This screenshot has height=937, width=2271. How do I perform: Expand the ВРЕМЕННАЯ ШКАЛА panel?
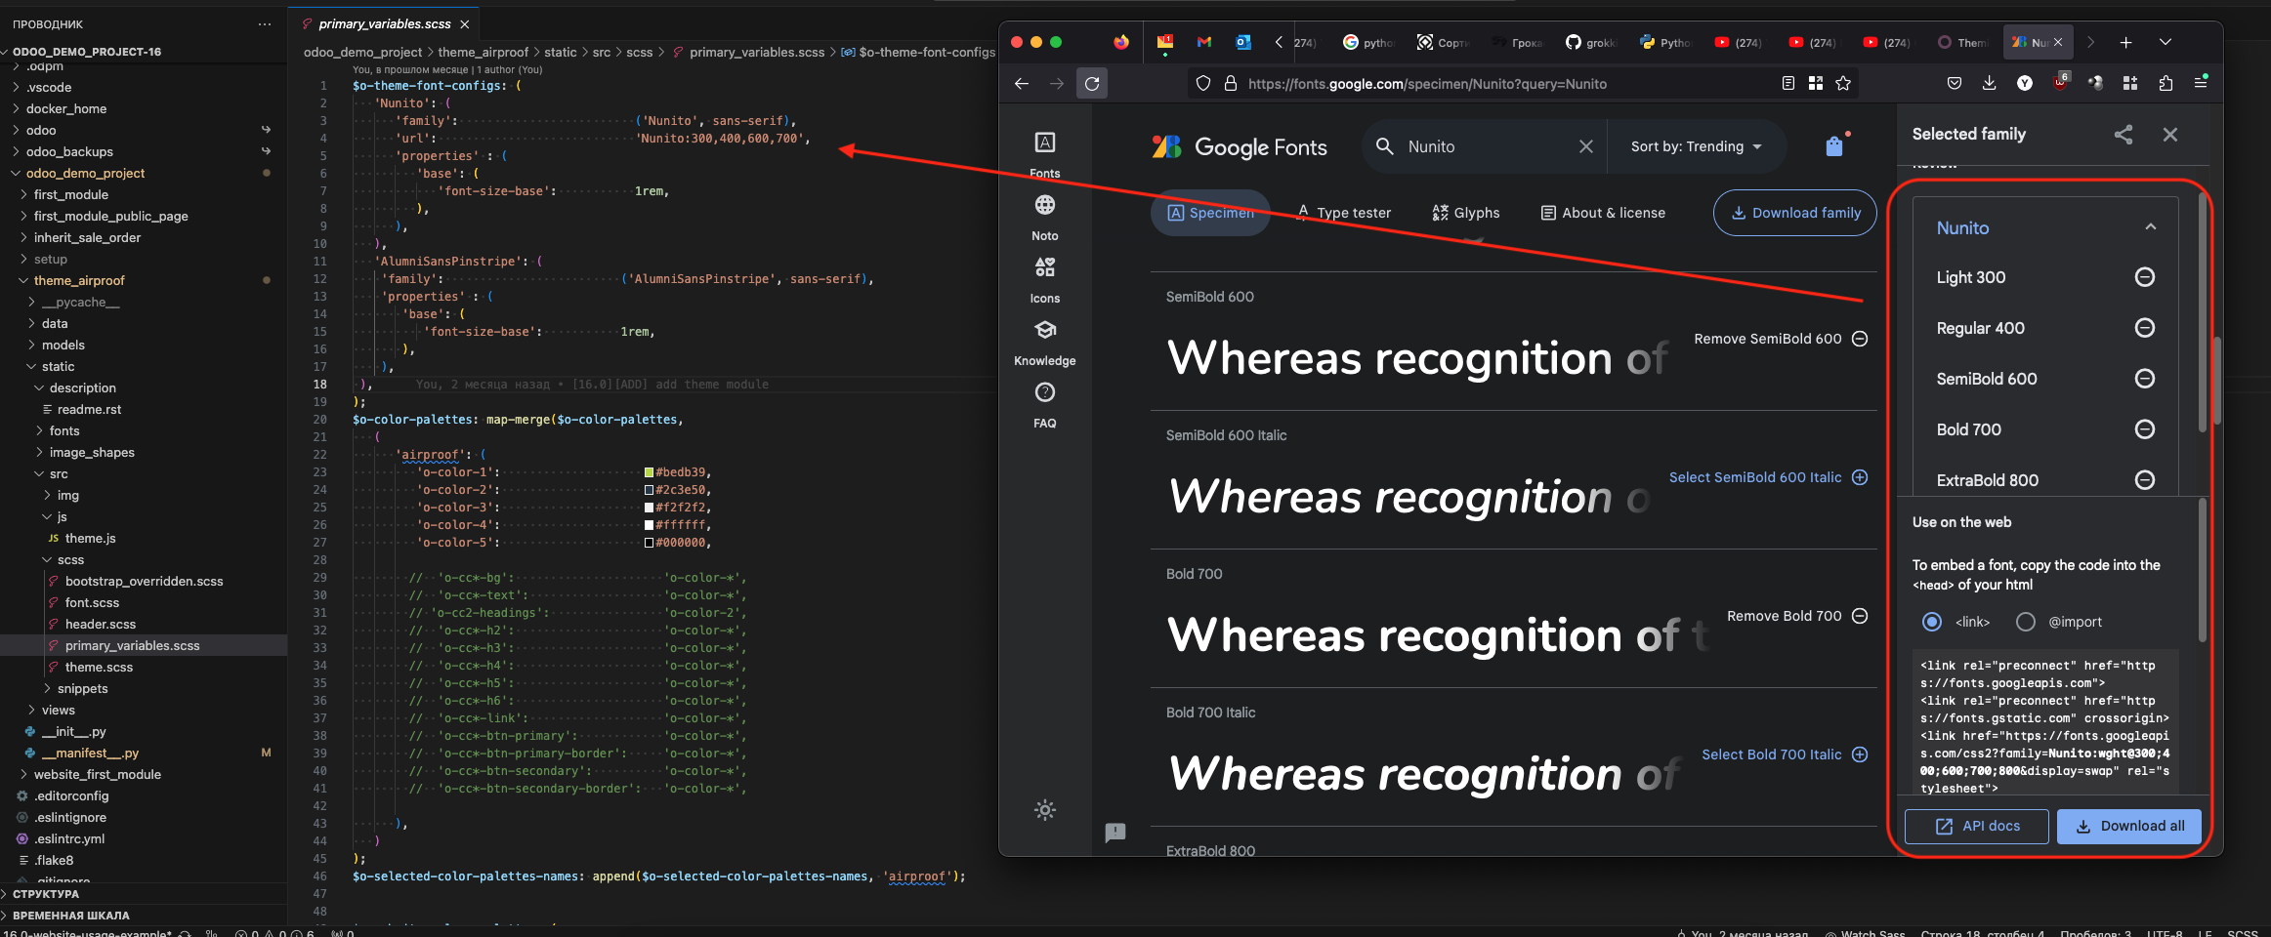(70, 916)
